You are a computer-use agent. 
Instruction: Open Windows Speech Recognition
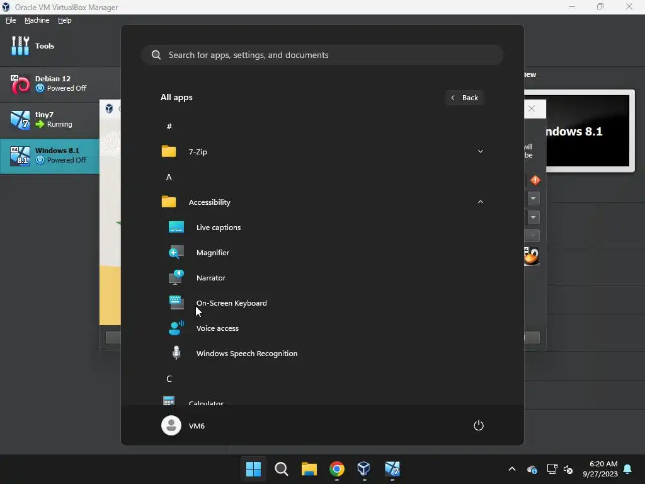[x=323, y=353]
